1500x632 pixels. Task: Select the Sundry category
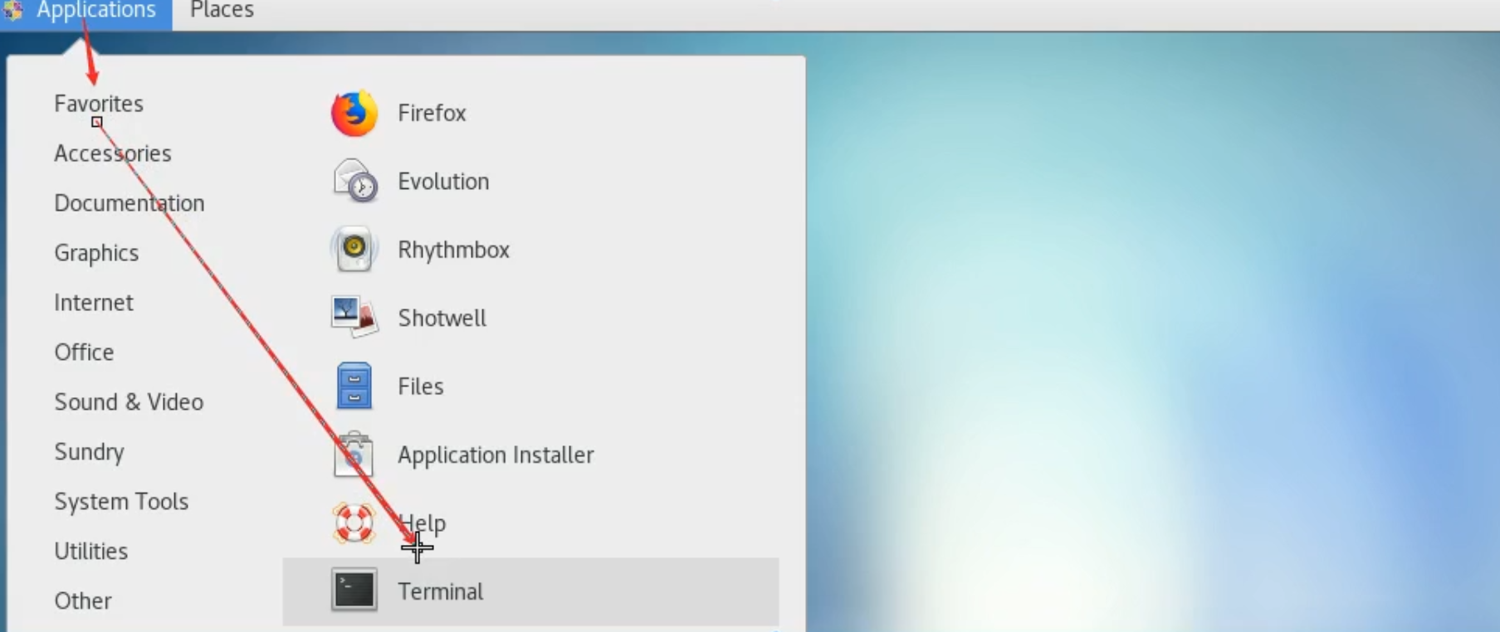point(89,452)
